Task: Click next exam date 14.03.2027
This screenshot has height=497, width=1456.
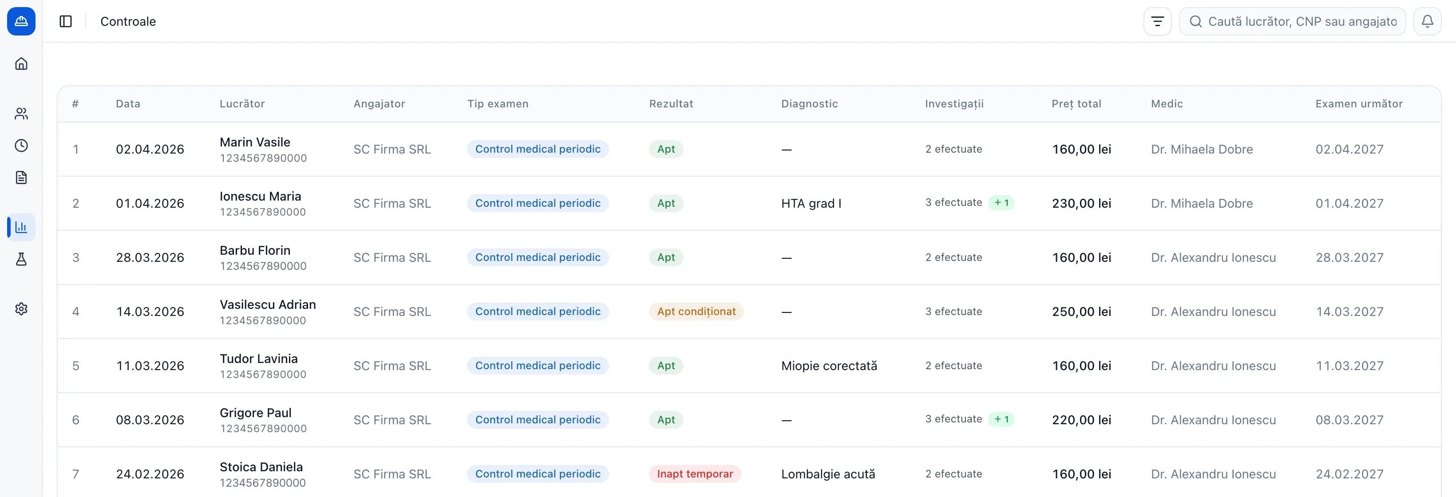Action: click(1349, 312)
